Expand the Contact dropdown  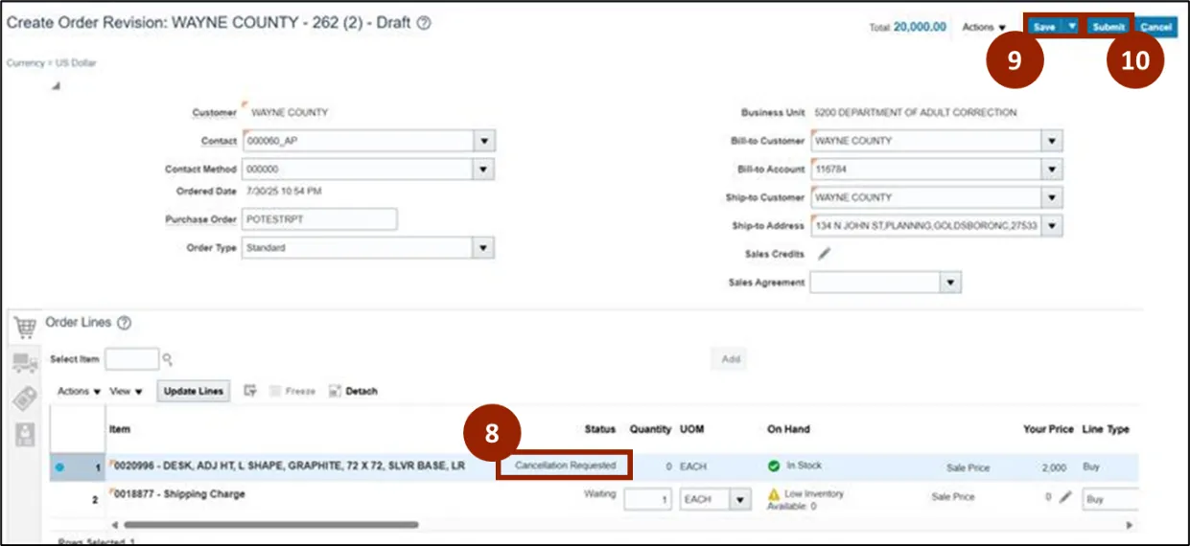click(x=484, y=141)
